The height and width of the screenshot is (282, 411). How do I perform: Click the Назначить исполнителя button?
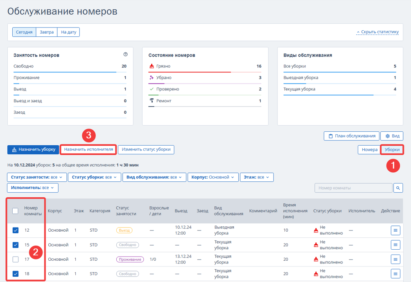(x=88, y=149)
